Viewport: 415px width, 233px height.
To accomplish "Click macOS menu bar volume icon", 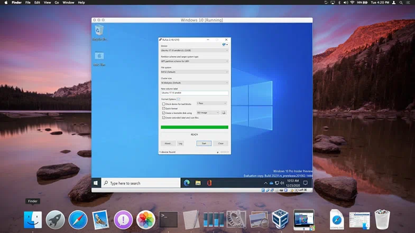I will click(346, 3).
